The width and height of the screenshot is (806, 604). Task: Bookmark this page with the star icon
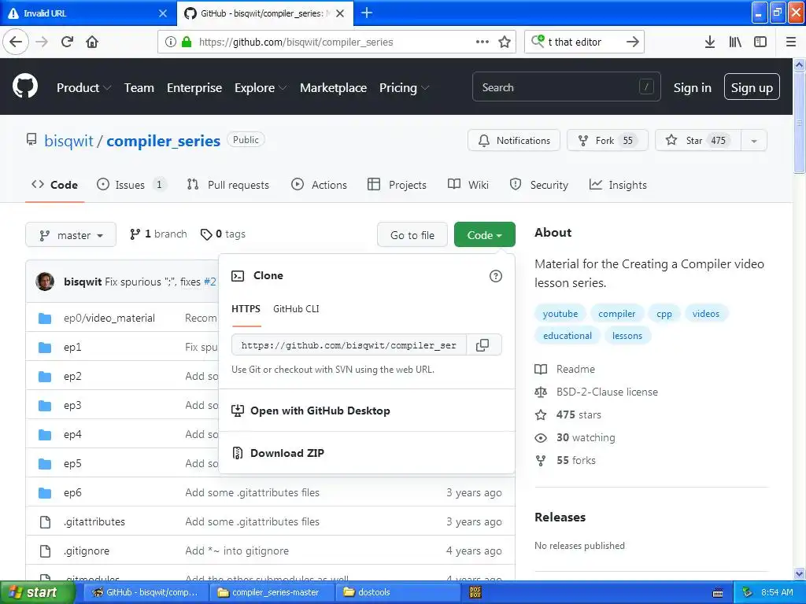(505, 42)
